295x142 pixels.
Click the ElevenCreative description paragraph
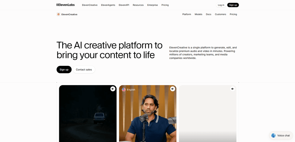click(203, 53)
